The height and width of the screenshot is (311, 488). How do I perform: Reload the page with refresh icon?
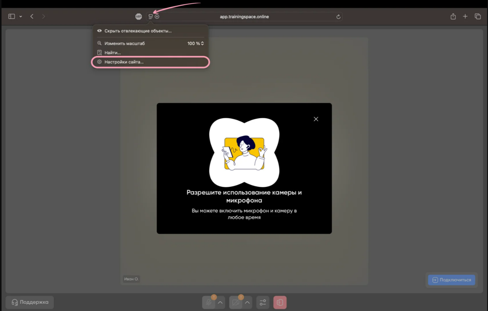(x=338, y=17)
